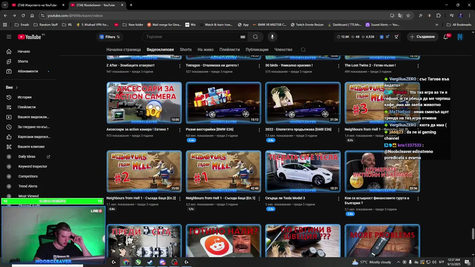Click the install app icon in address bar
The image size is (475, 267).
point(392,16)
